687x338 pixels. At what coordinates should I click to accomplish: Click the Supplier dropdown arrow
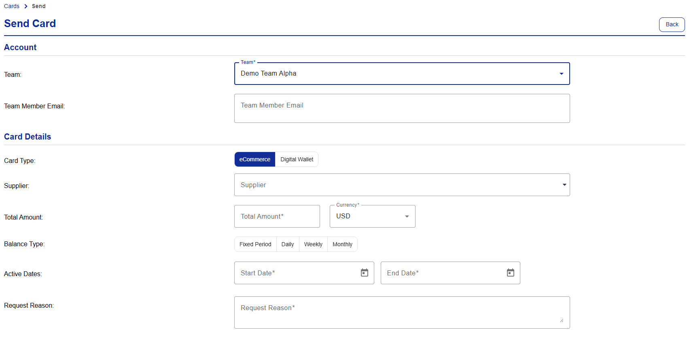(x=564, y=185)
